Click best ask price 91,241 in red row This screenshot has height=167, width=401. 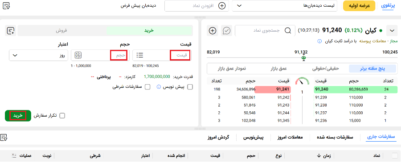(x=282, y=90)
